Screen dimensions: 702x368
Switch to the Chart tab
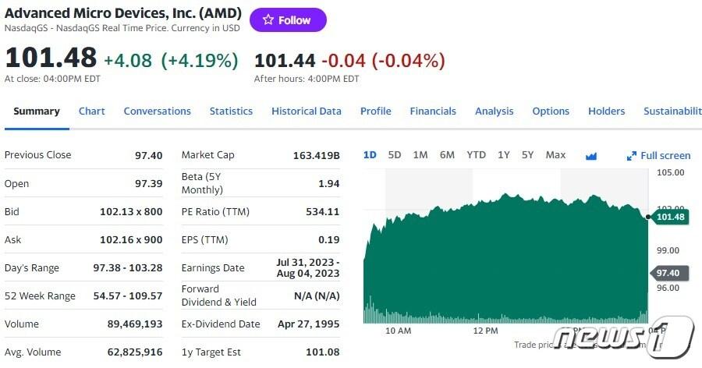pos(92,111)
